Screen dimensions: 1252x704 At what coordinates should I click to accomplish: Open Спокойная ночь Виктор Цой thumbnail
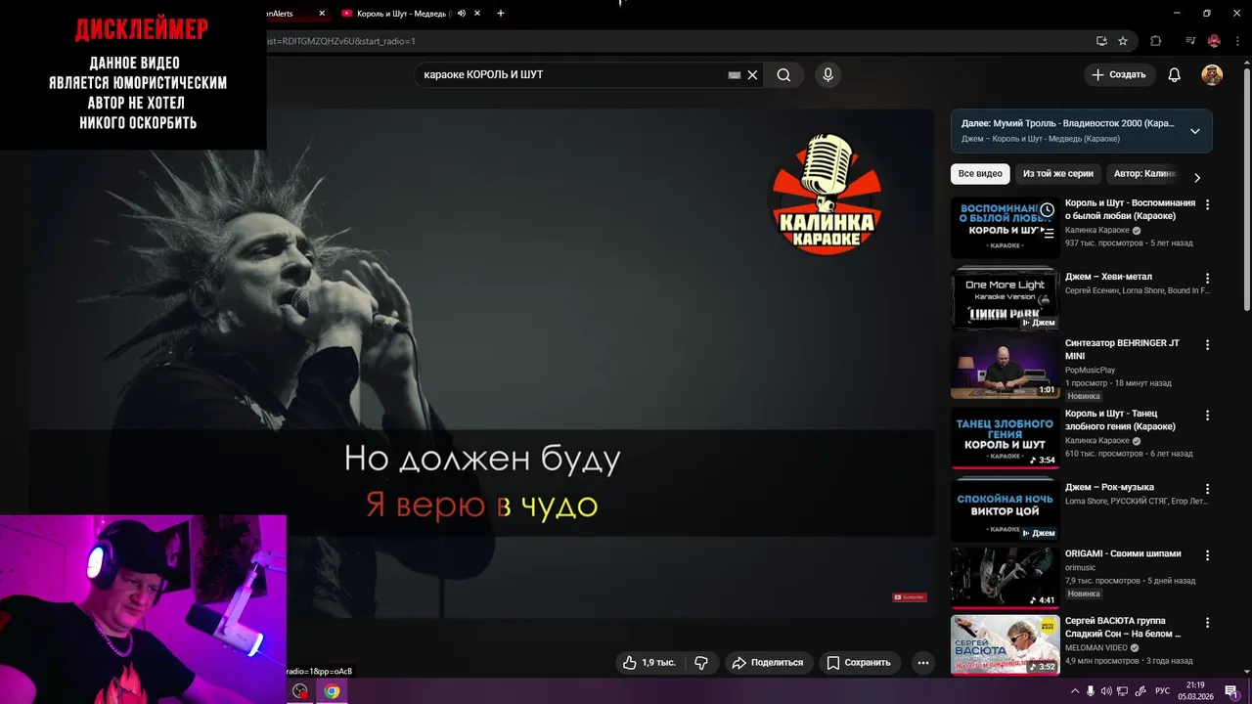tap(1005, 509)
